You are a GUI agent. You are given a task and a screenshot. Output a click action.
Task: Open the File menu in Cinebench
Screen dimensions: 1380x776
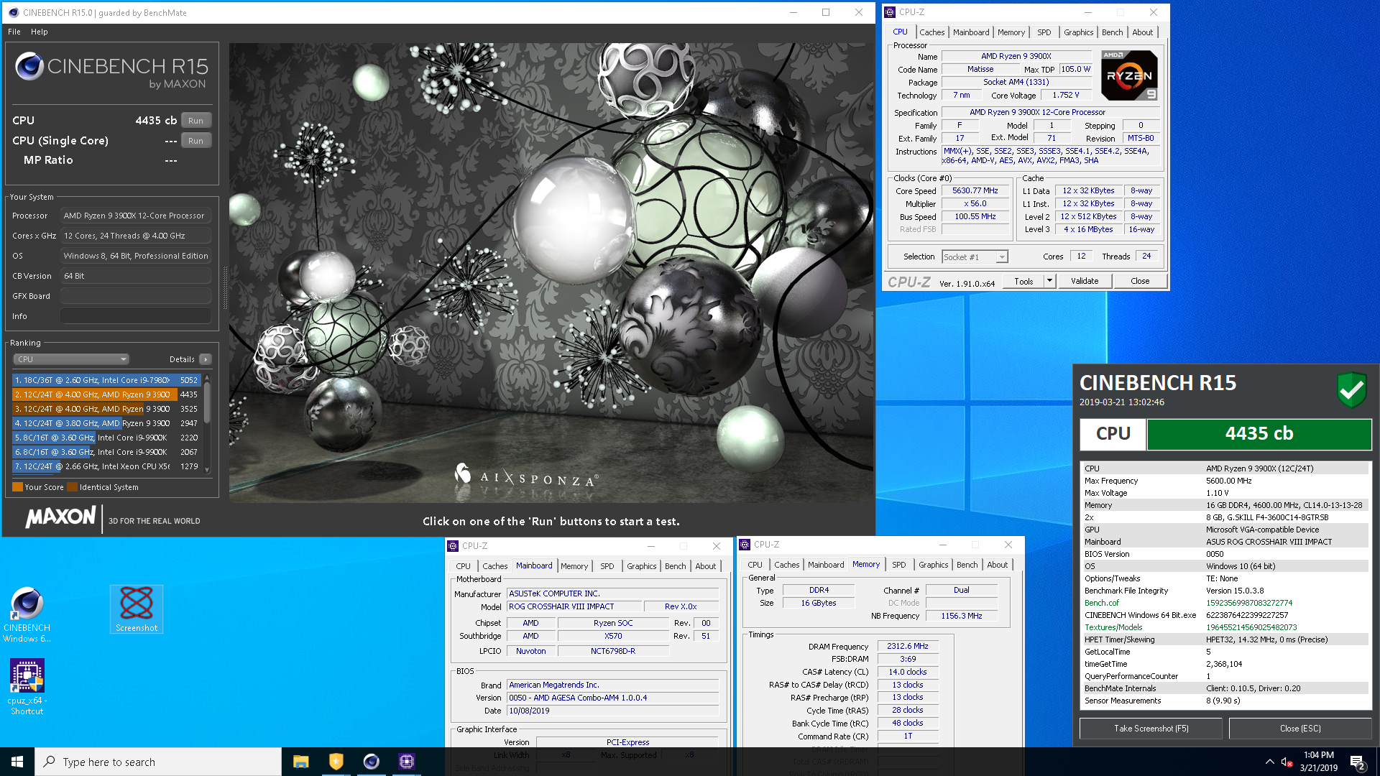(14, 32)
